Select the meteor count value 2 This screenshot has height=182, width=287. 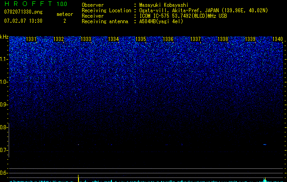(x=65, y=21)
